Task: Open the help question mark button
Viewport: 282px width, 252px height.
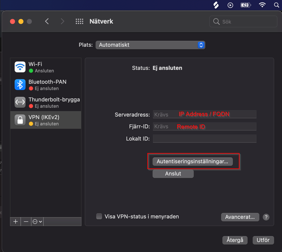Action: click(x=266, y=217)
